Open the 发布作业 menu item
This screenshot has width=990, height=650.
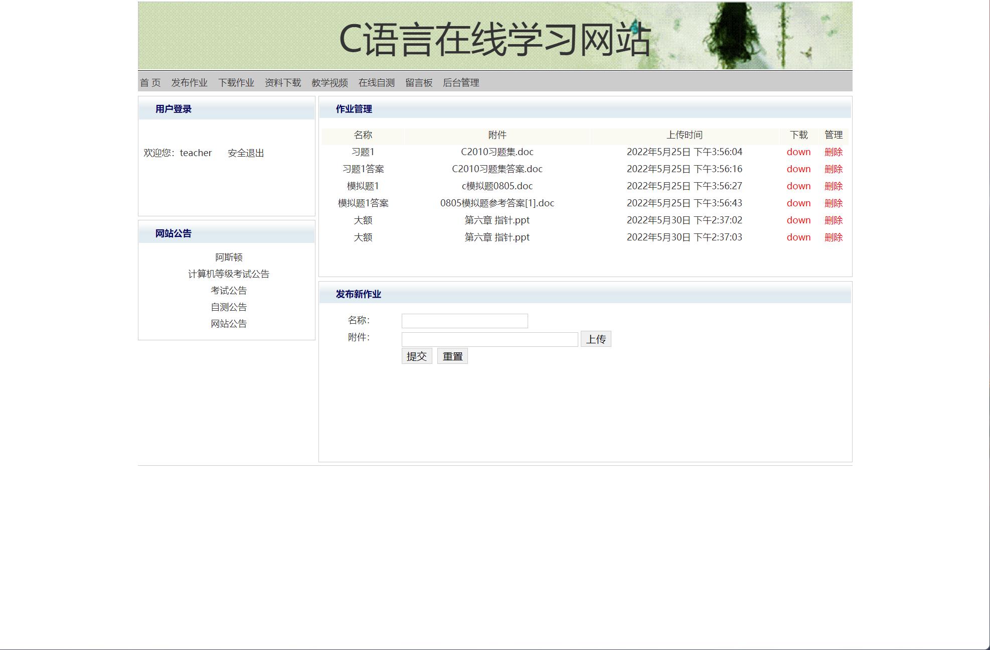coord(189,82)
